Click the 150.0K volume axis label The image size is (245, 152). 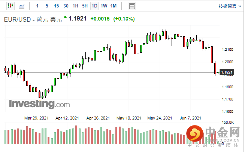click(228, 122)
